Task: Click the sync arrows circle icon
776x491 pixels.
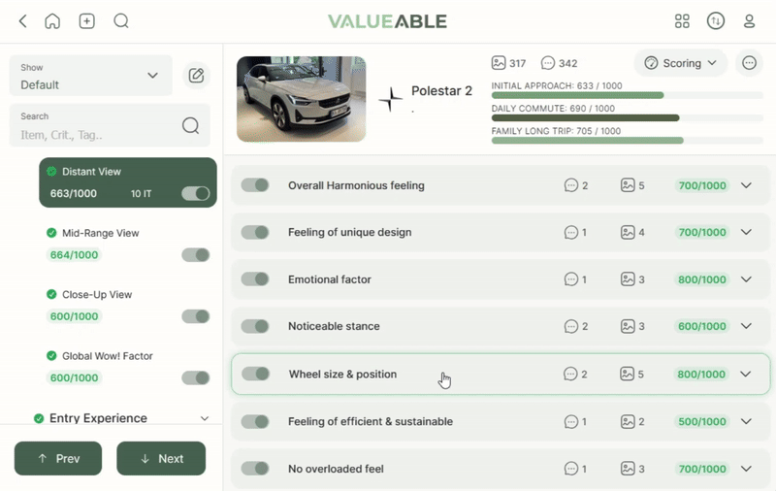Action: pos(716,21)
